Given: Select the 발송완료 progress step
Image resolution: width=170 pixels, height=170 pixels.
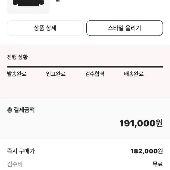Looking at the screenshot, I should click(17, 74).
